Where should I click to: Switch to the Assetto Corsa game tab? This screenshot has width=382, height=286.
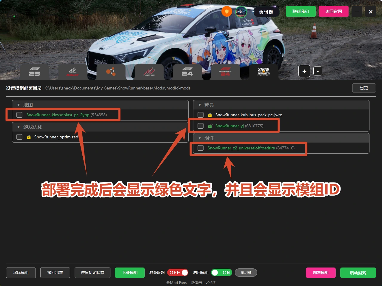coord(149,72)
